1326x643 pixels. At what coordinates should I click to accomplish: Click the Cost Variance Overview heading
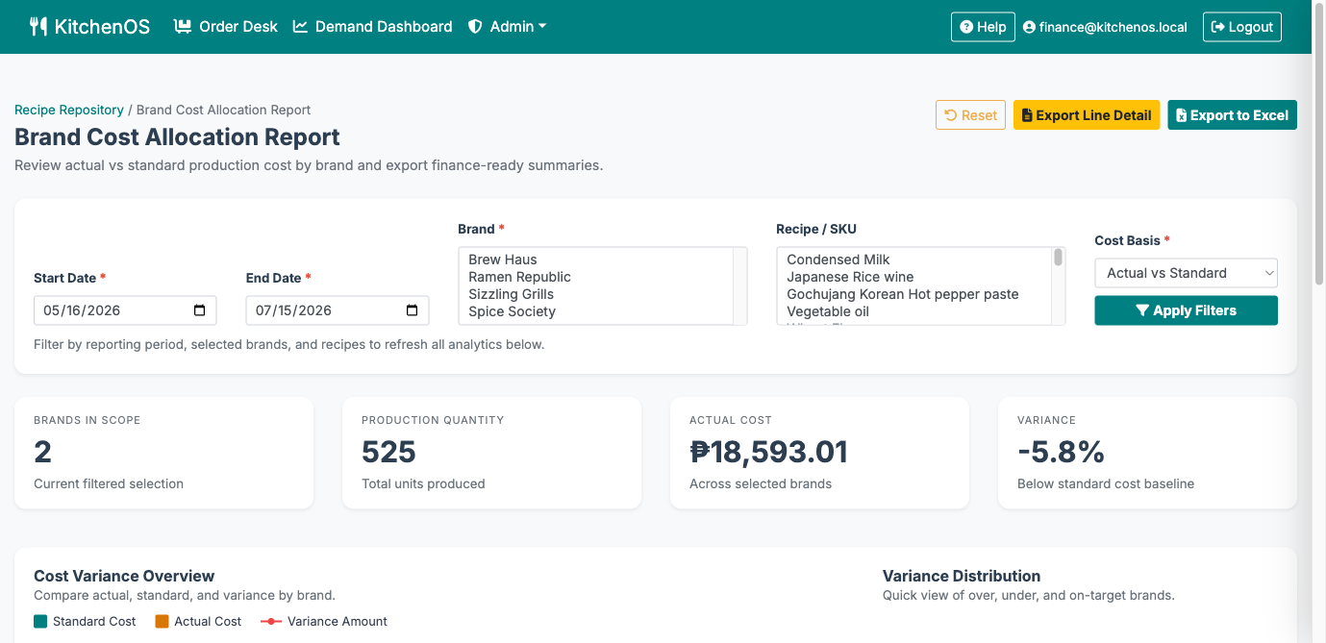tap(124, 576)
